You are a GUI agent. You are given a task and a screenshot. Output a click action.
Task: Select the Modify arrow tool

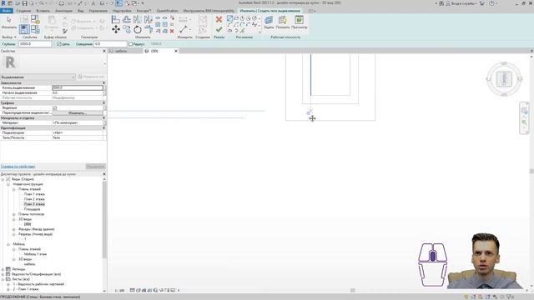click(x=8, y=22)
